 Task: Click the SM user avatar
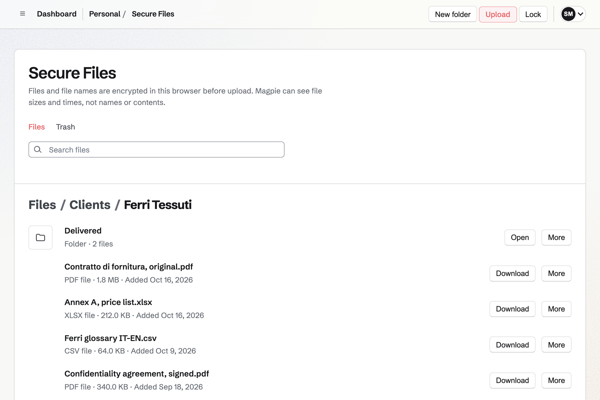(568, 14)
